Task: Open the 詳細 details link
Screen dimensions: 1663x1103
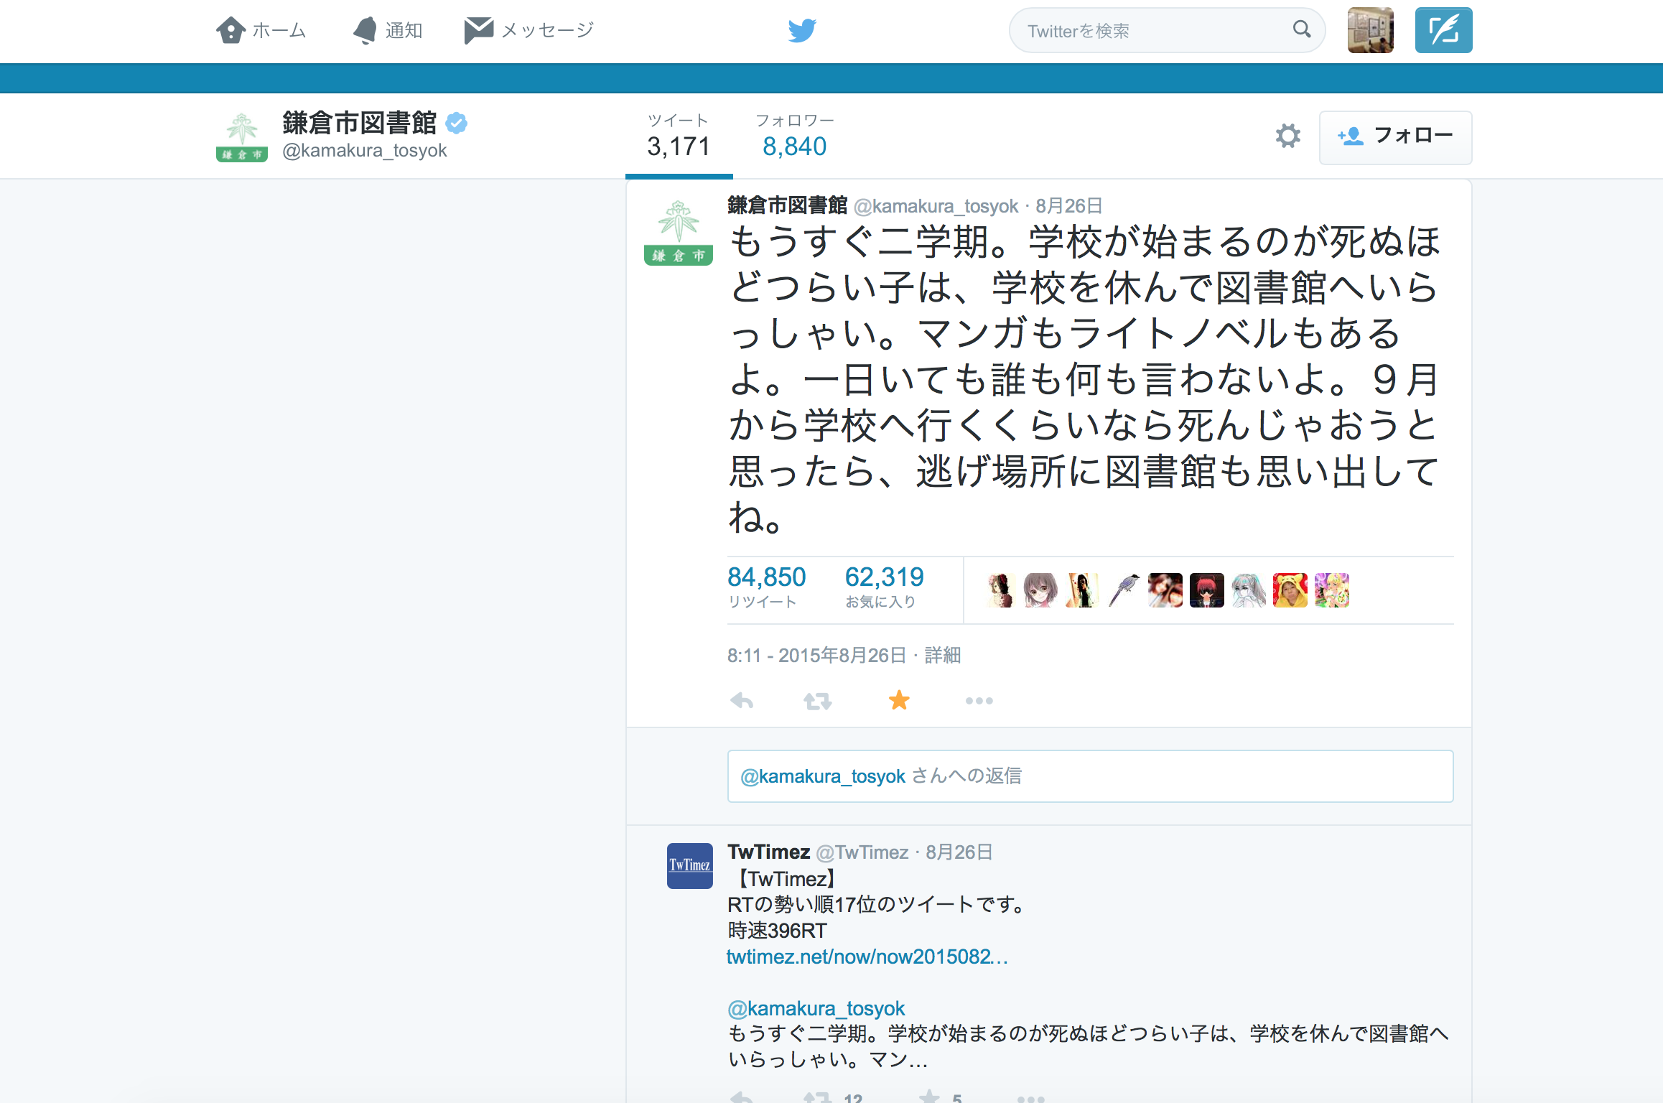Action: [943, 655]
